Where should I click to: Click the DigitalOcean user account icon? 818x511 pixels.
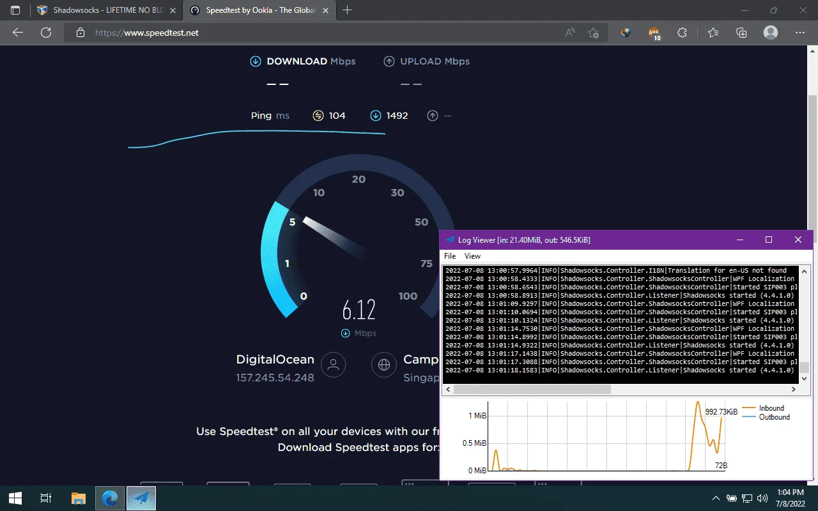pos(333,365)
